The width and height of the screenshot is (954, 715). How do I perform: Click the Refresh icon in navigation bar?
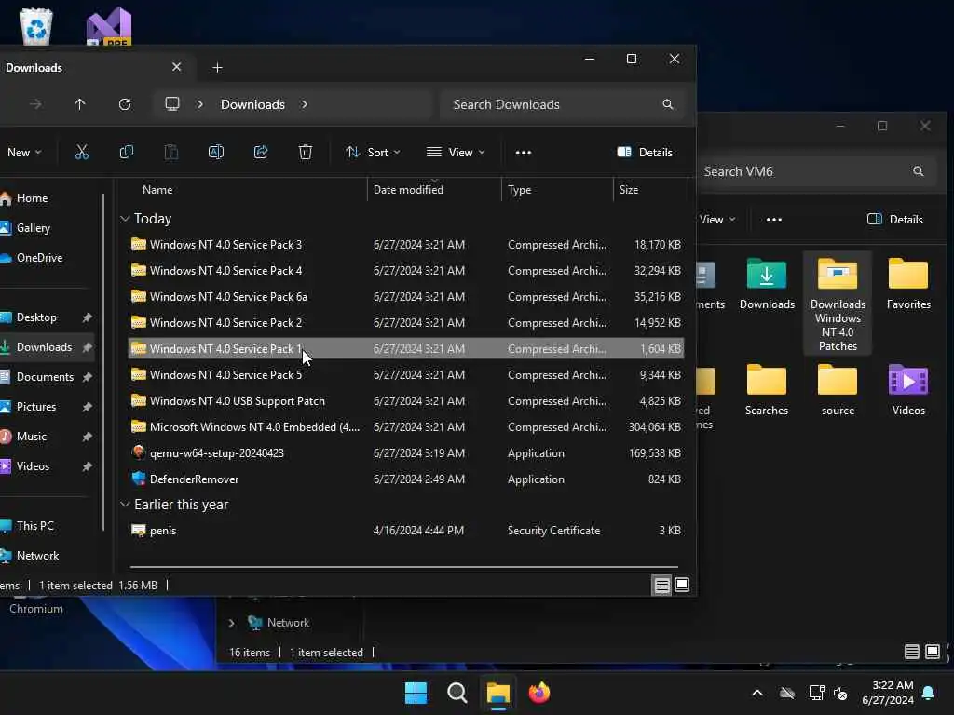coord(125,104)
